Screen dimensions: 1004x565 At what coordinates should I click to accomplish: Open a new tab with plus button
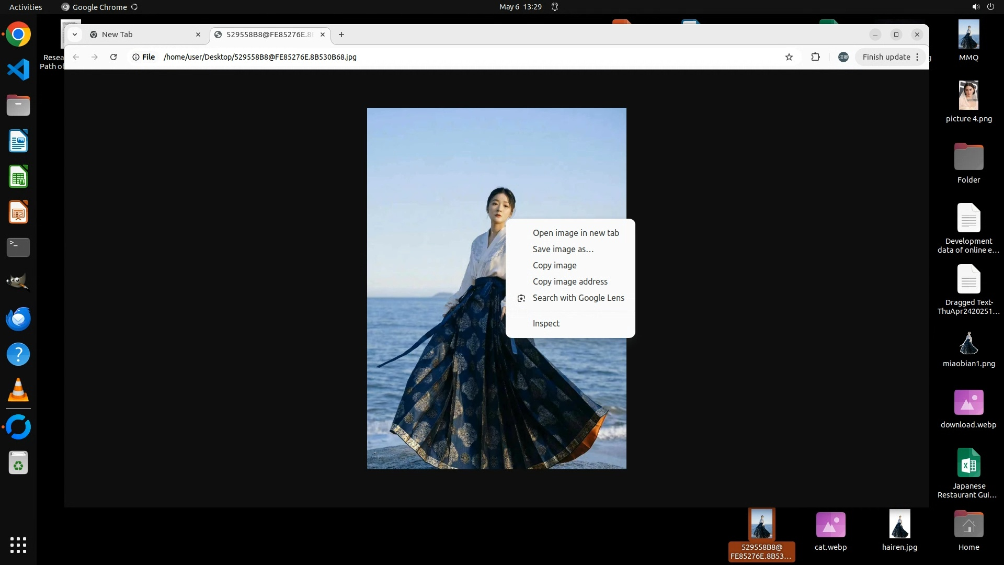tap(341, 35)
